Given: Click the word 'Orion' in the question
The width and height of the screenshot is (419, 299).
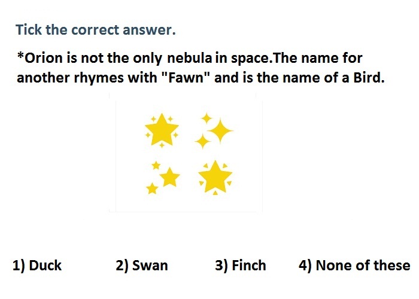Looking at the screenshot, I should click(x=44, y=58).
